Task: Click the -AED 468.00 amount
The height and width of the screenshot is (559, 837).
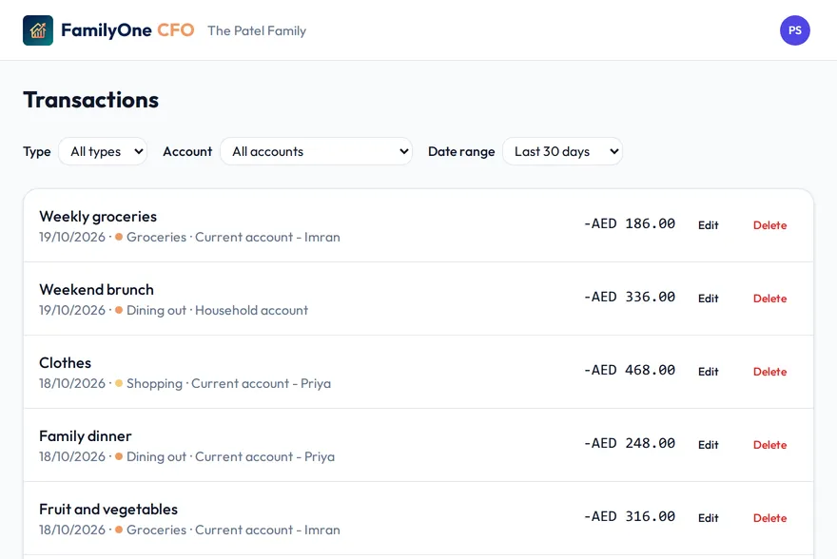Action: point(630,370)
